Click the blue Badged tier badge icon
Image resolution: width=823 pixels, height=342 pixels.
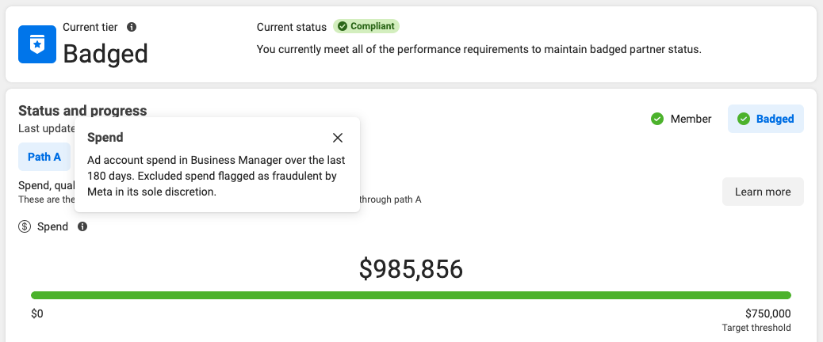tap(37, 44)
